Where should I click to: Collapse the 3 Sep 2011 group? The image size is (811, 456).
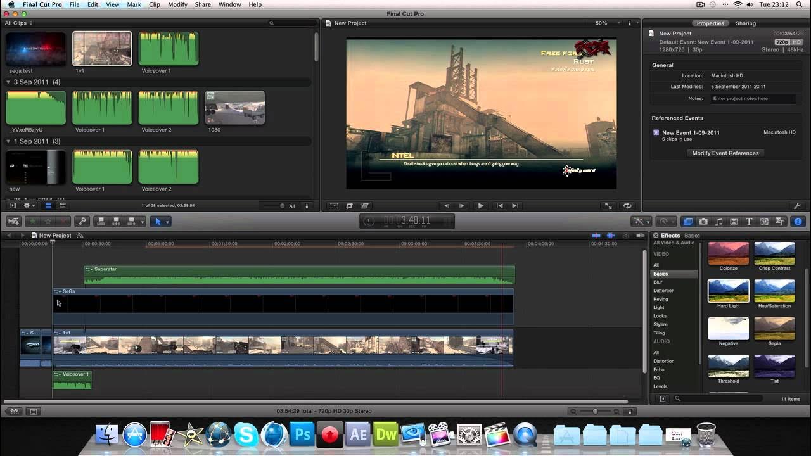click(x=8, y=82)
